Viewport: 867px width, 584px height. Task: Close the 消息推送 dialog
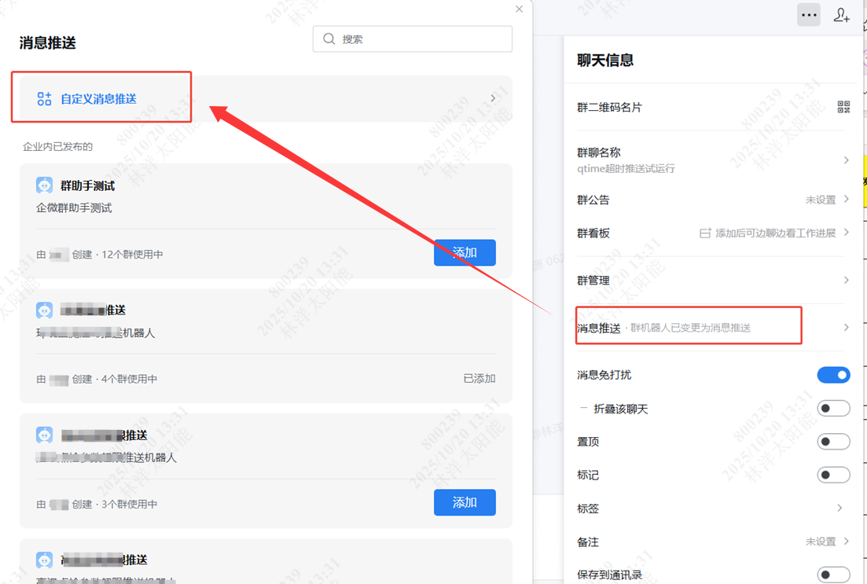click(x=519, y=9)
